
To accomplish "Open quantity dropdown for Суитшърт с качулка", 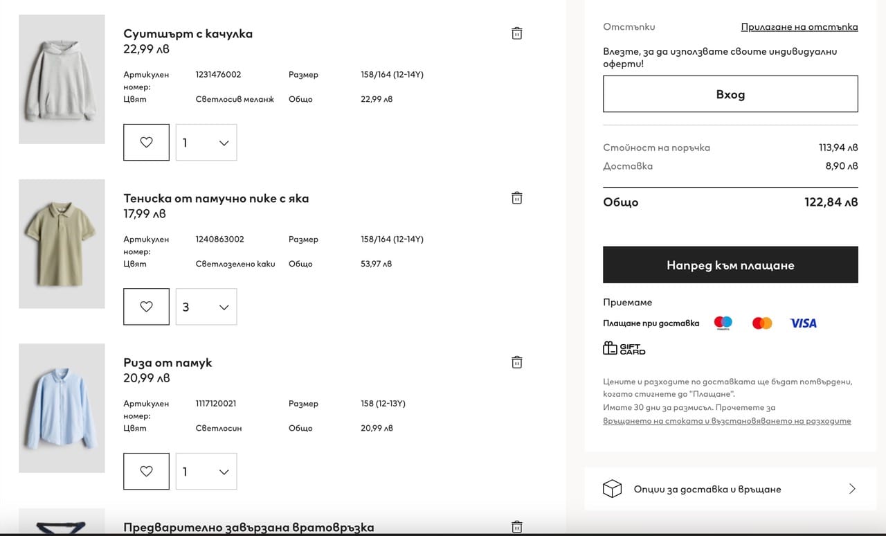I will click(206, 142).
